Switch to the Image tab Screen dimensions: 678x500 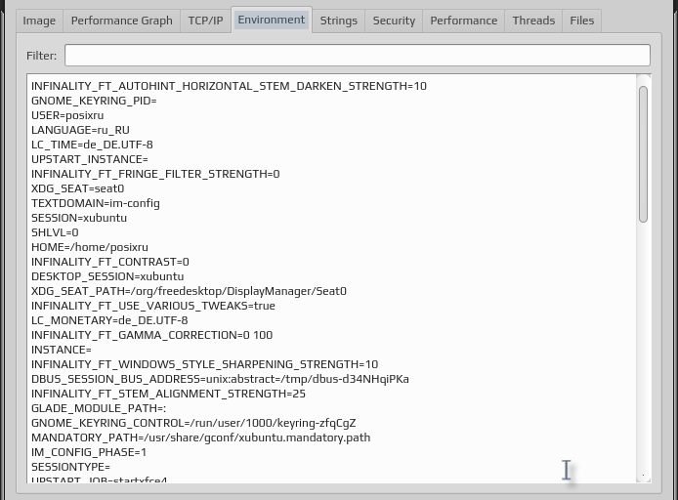tap(39, 21)
